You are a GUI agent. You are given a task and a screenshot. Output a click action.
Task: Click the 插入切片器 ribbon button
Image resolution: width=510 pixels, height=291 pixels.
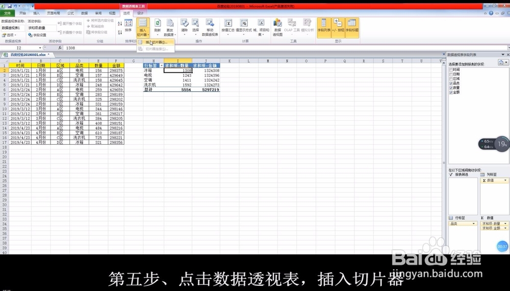[143, 28]
